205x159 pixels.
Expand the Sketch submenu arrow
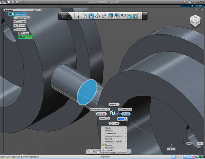125,128
